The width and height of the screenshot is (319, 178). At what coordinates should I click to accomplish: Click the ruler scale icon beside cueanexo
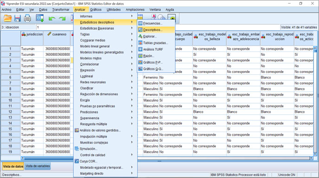pyautogui.click(x=49, y=34)
